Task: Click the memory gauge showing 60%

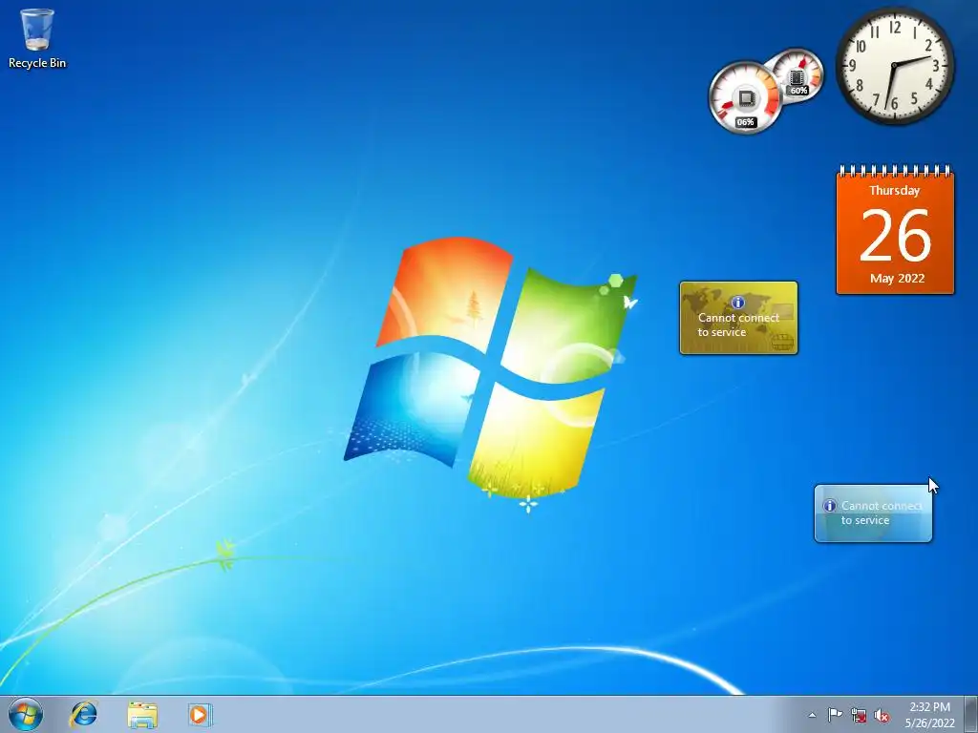Action: coord(797,74)
